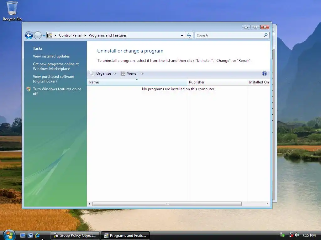Expand the arrow before Control Panel breadcrumb

55,35
